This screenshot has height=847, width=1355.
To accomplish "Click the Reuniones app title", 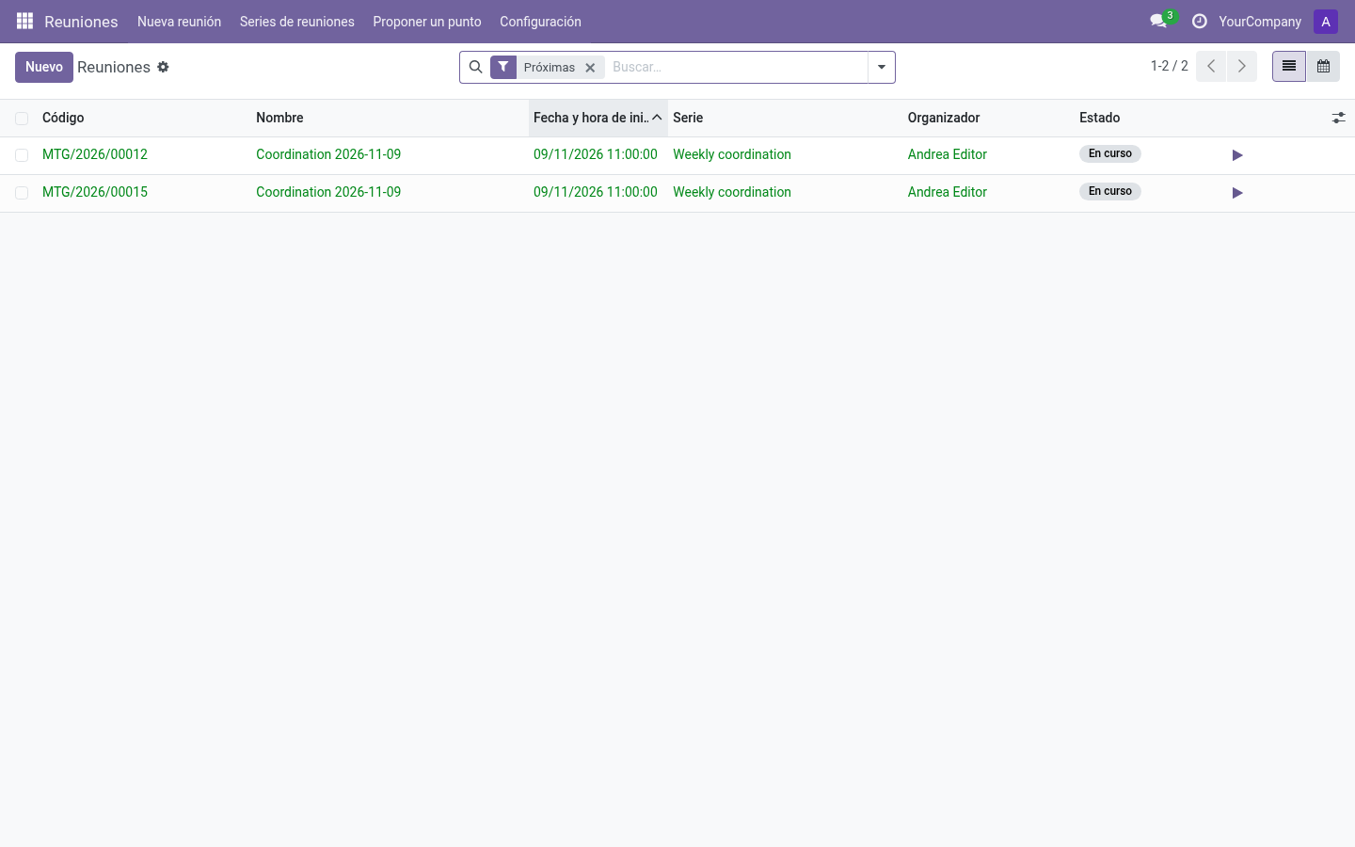I will pos(81,22).
